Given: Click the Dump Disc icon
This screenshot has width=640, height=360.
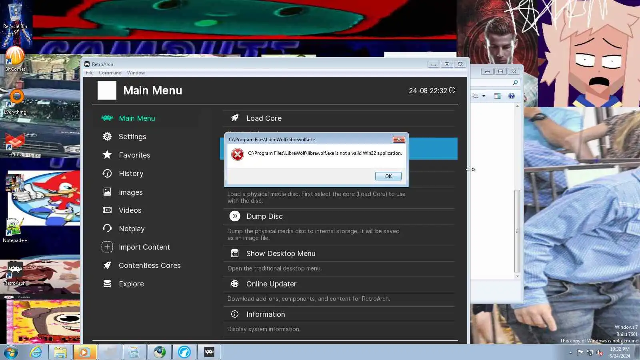Looking at the screenshot, I should click(235, 216).
